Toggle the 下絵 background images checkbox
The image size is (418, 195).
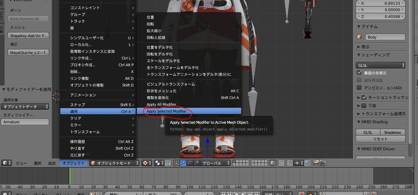(364, 106)
